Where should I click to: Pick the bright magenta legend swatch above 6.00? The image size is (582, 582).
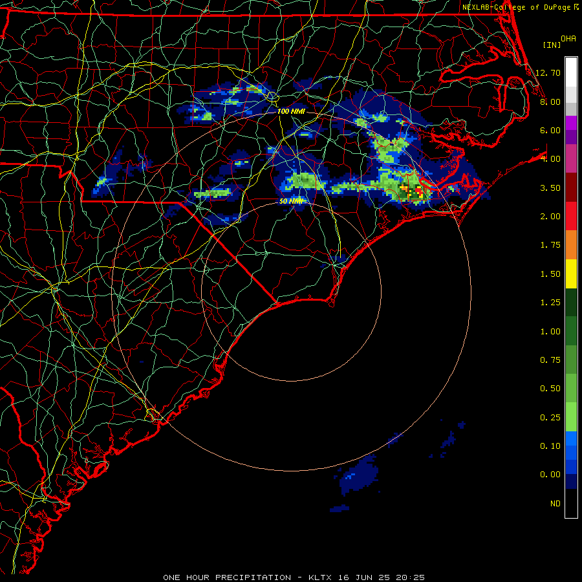click(x=571, y=123)
